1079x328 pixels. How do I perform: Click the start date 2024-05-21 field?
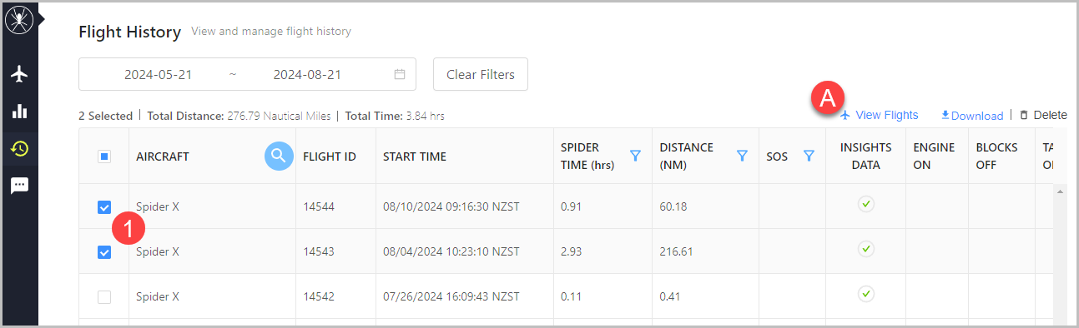pyautogui.click(x=159, y=74)
